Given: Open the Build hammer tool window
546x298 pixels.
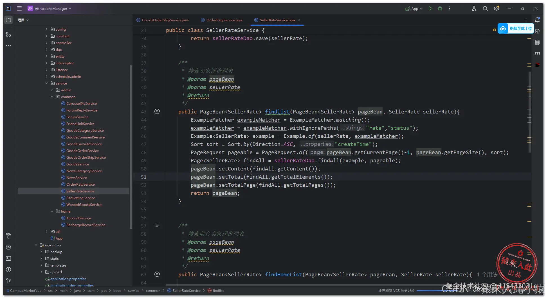Looking at the screenshot, I should [8, 236].
